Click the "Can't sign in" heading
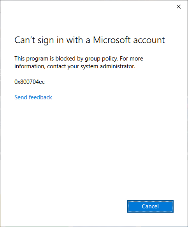Screen dimensions: 188x227 point(90,40)
